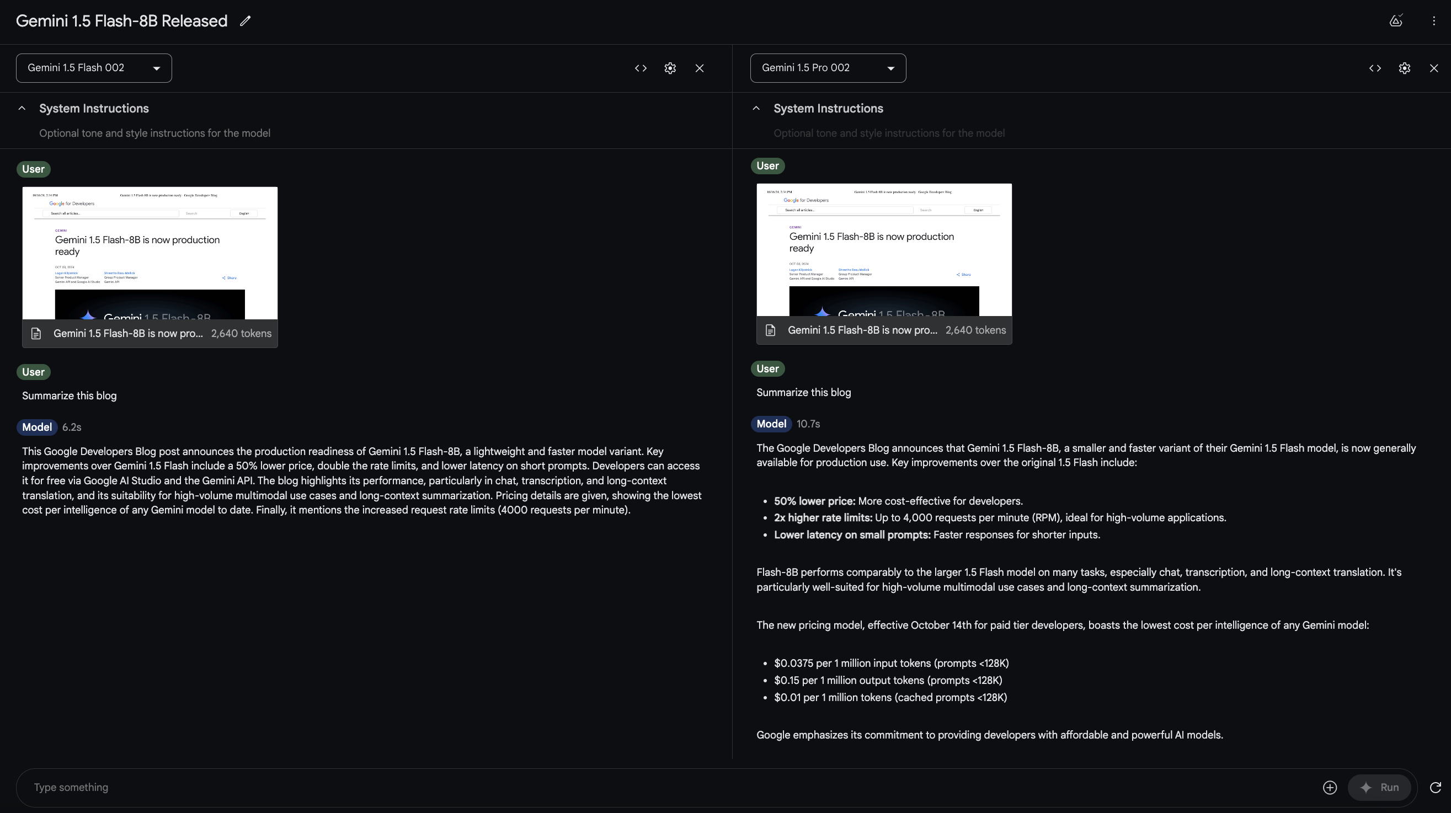Click the User badge above left 'Summarize this blog'
The image size is (1451, 813).
click(33, 372)
